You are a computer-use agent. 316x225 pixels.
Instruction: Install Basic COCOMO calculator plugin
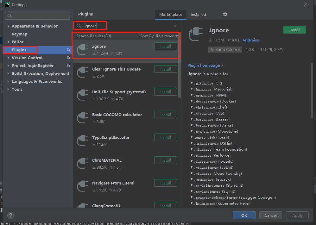point(166,115)
